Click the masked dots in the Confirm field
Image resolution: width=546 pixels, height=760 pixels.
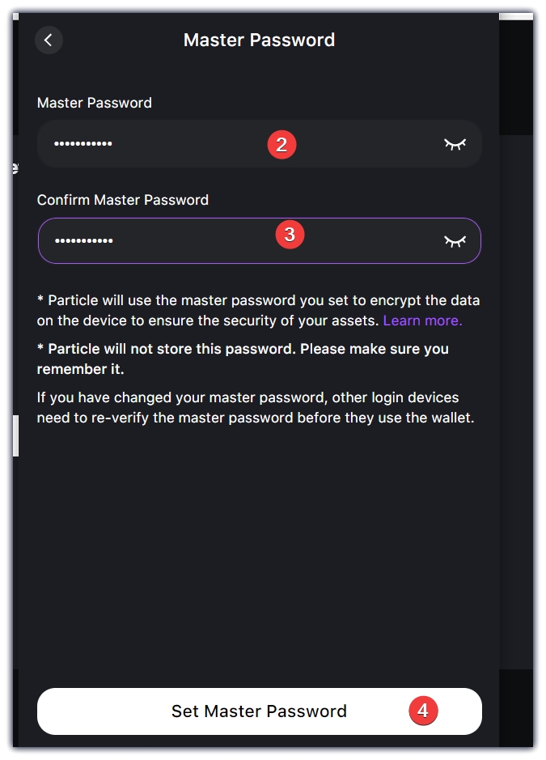click(83, 240)
